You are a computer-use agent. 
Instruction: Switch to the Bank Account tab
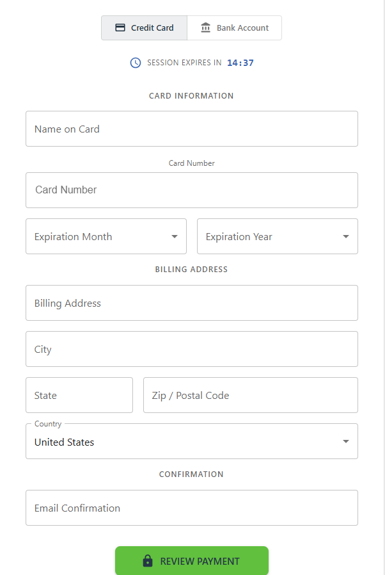235,28
